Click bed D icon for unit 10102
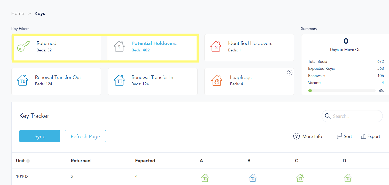Image resolution: width=389 pixels, height=185 pixels. 347,178
